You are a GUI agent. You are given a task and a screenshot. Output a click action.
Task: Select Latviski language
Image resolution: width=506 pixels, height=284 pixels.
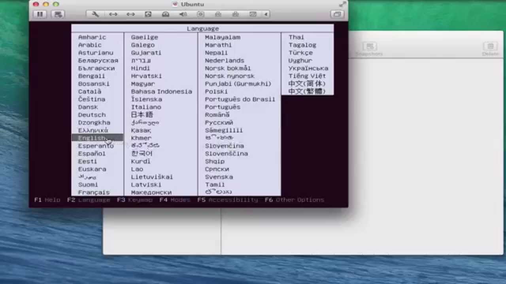(146, 185)
